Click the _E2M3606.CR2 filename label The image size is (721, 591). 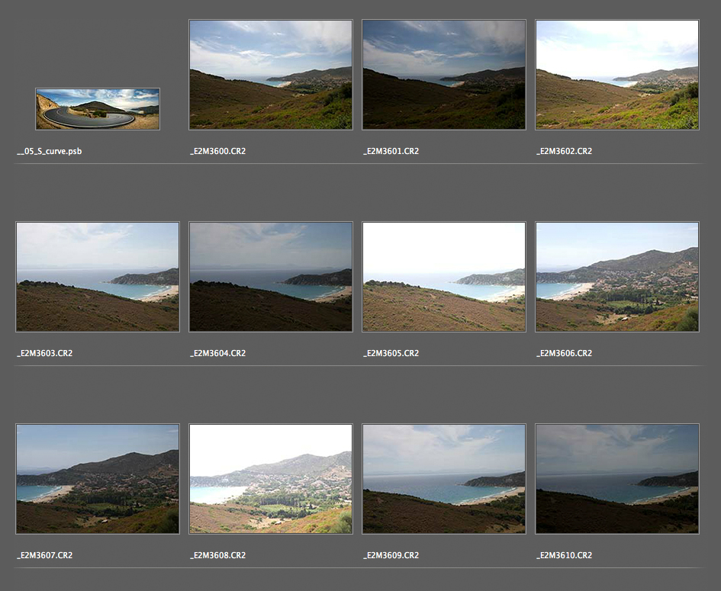pos(564,353)
